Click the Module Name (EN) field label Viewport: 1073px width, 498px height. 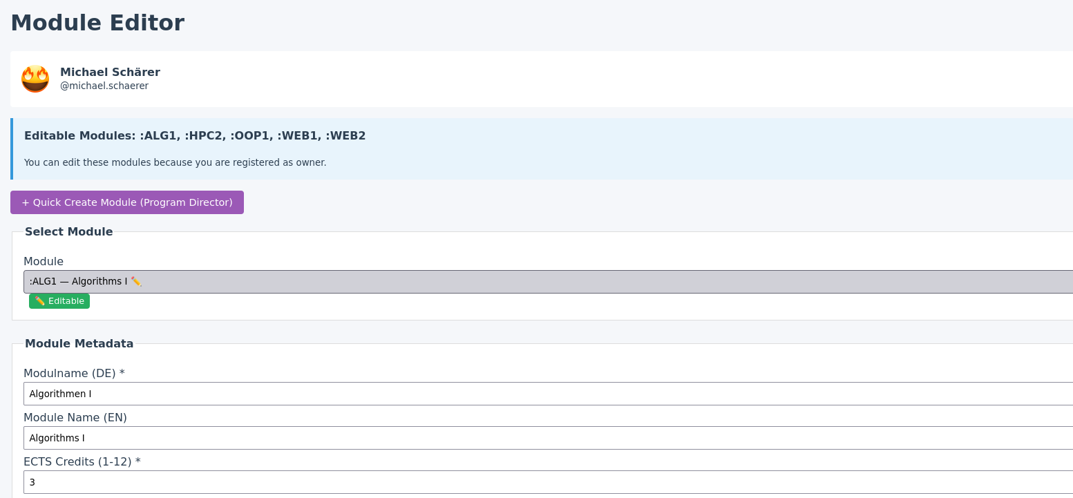click(x=75, y=417)
